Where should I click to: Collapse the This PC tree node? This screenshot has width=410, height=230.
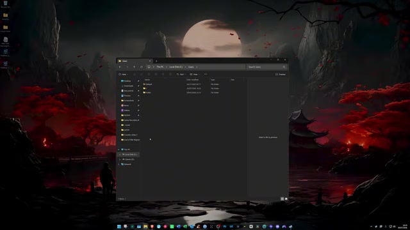click(119, 149)
